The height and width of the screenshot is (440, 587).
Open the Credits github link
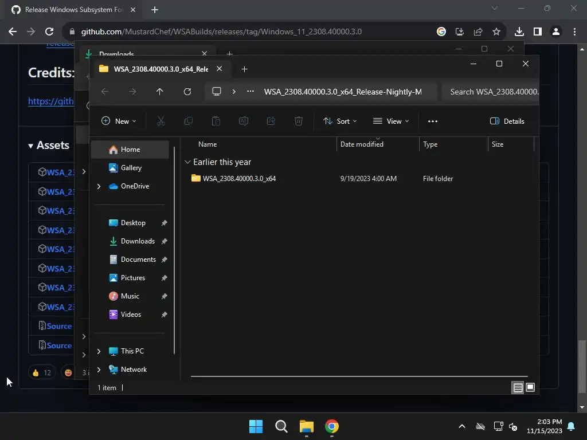(x=51, y=101)
